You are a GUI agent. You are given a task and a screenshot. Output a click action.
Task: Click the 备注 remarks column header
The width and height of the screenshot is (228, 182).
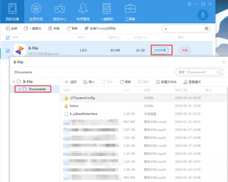coord(209,90)
